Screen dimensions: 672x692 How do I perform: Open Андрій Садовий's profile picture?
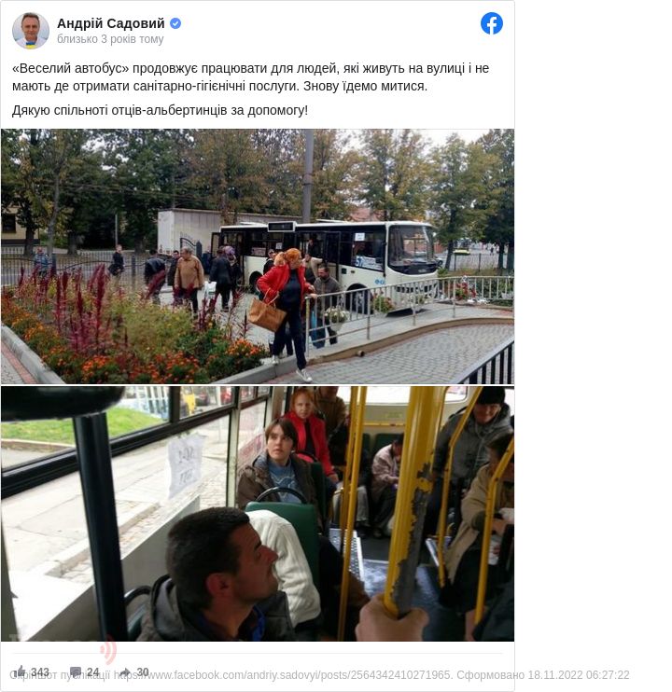(x=31, y=31)
